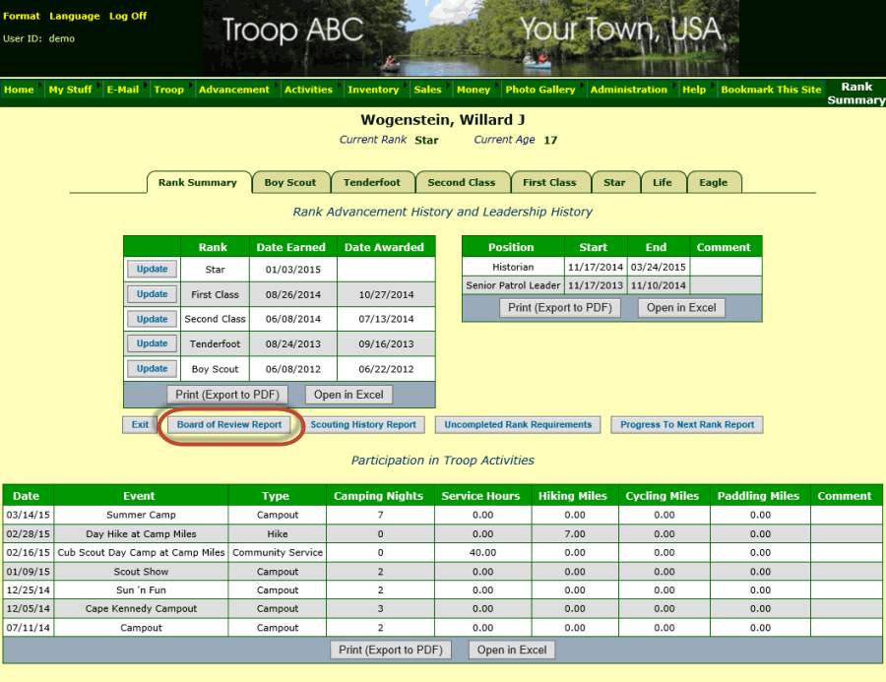Open the Board of Review Report

(x=228, y=424)
